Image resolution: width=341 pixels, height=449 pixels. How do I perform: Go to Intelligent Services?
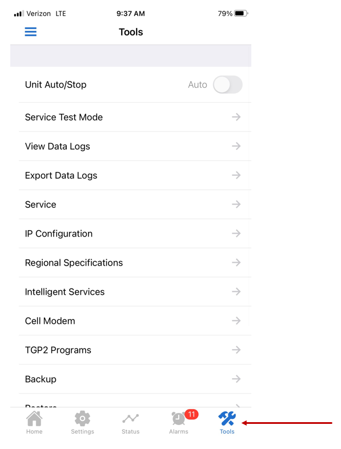(135, 292)
